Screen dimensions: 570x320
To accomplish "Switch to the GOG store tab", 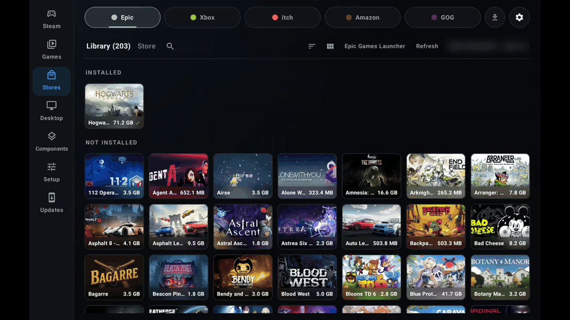I will click(443, 17).
